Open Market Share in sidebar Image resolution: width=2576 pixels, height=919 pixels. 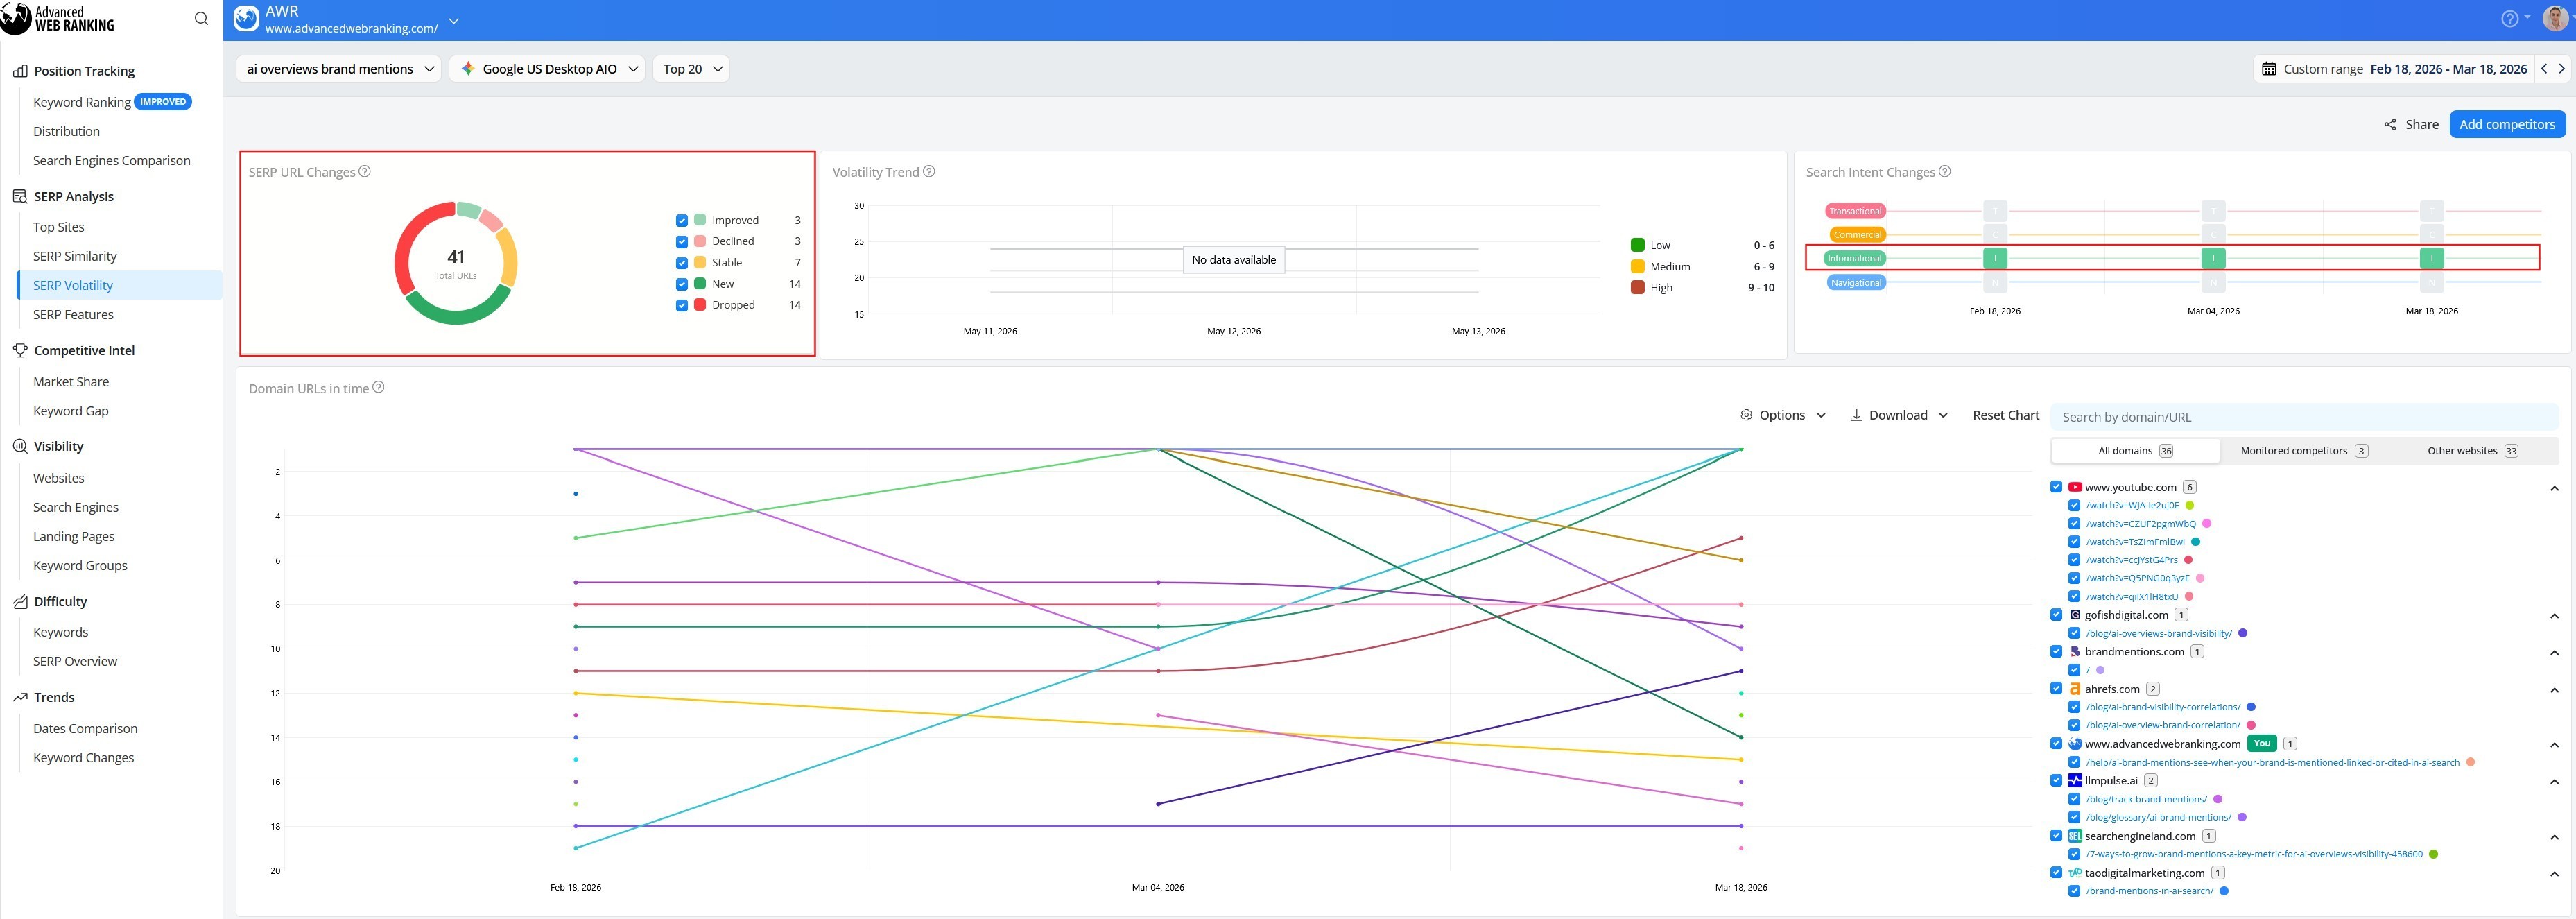[x=71, y=382]
